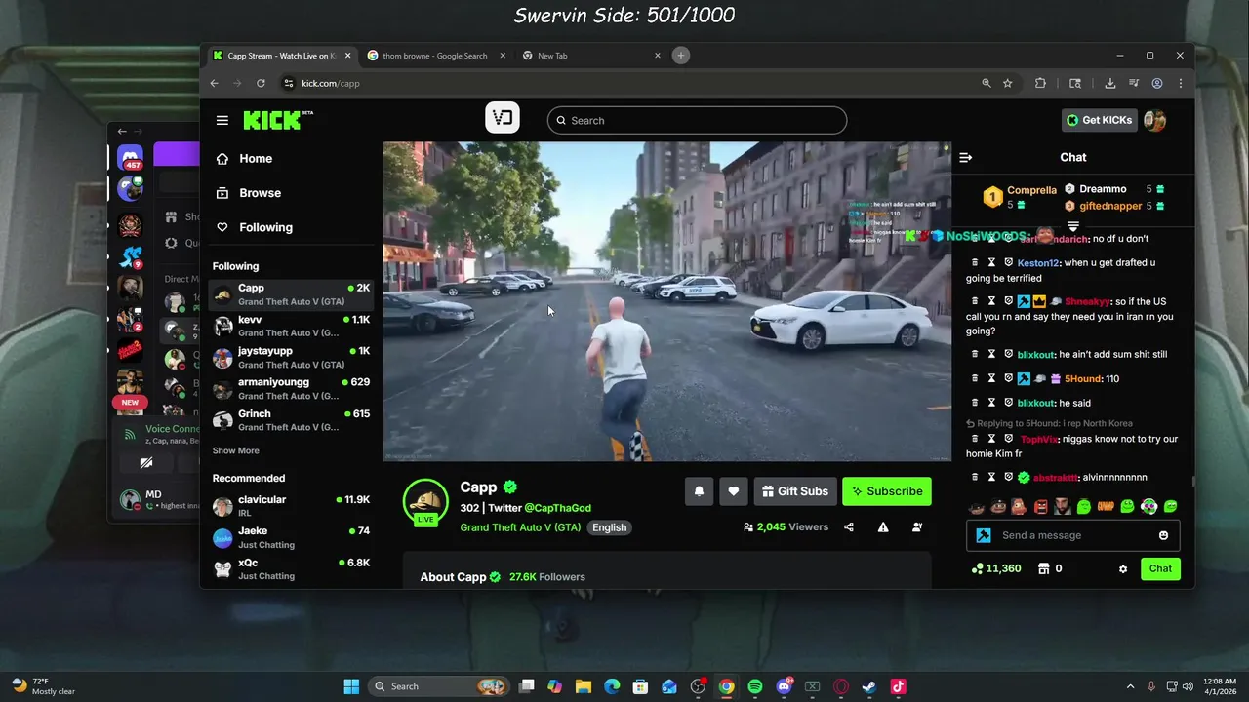The width and height of the screenshot is (1249, 702).
Task: Click the Get KICKs button
Action: (1099, 120)
